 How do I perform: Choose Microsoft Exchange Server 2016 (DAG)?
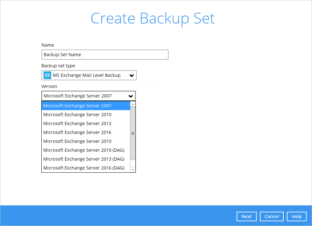coord(86,168)
